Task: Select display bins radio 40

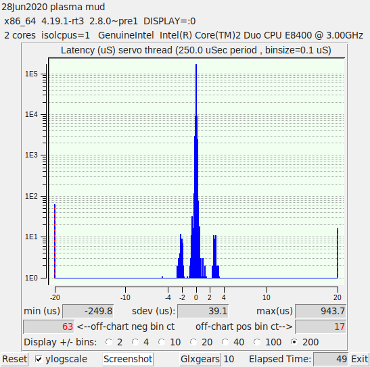Action: (x=225, y=342)
